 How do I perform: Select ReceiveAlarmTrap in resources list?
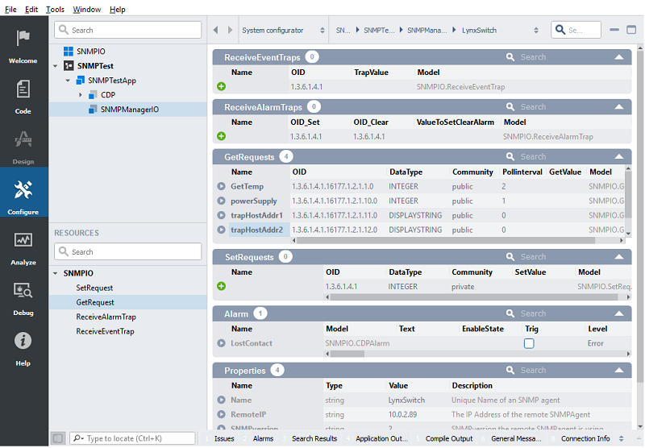click(x=106, y=317)
